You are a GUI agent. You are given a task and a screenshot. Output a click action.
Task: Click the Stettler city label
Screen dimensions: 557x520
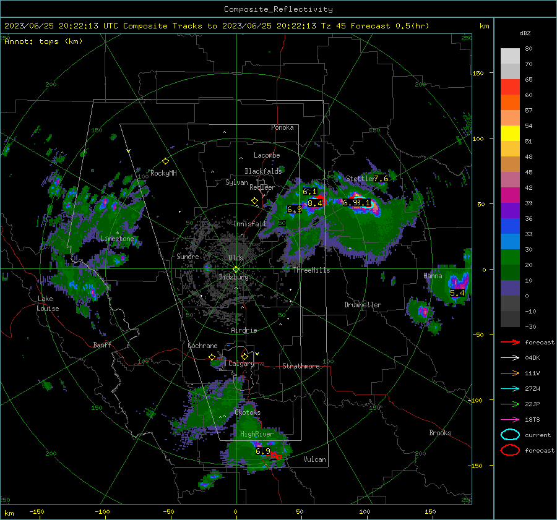360,179
